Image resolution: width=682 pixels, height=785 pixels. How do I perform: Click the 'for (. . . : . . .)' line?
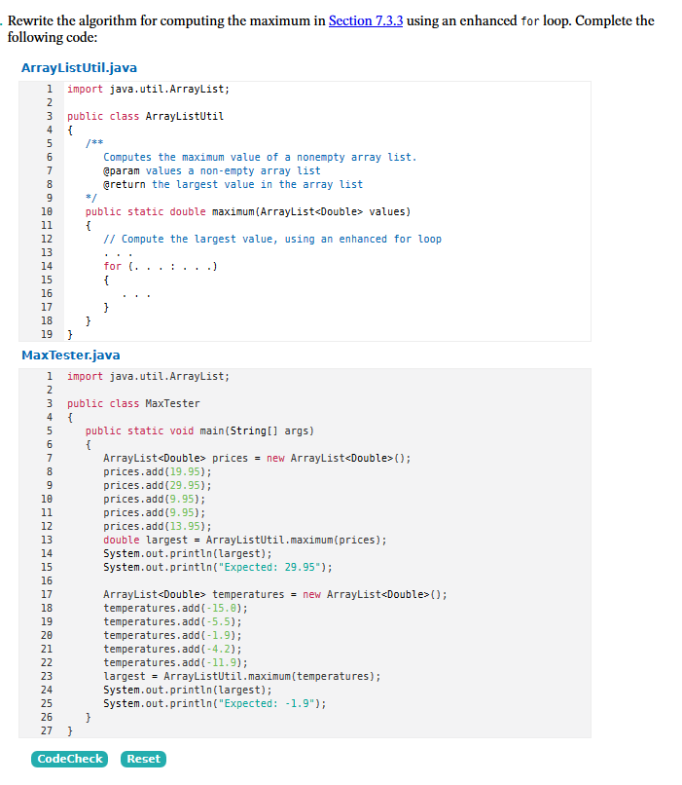160,266
